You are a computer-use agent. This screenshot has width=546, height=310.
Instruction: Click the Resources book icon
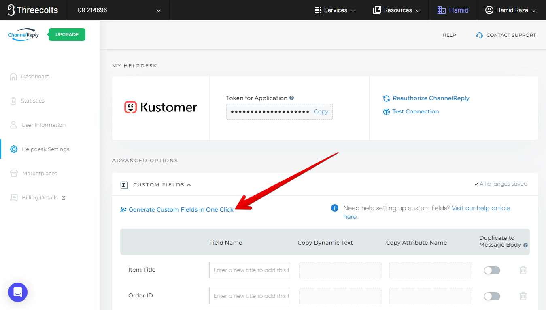point(377,10)
